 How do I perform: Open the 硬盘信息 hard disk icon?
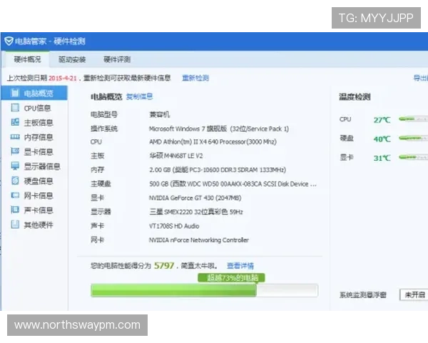click(x=15, y=181)
